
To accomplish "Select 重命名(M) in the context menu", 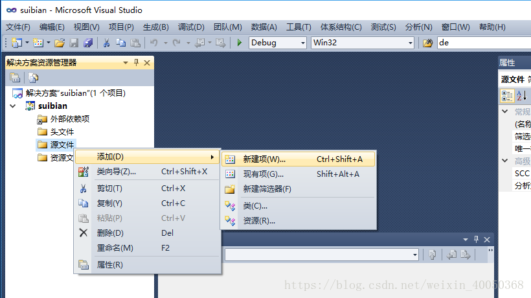I will [147, 248].
